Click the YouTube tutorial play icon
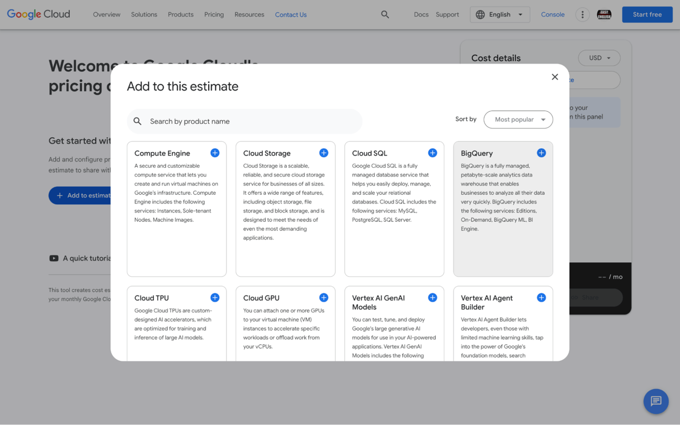This screenshot has width=680, height=425. point(54,258)
